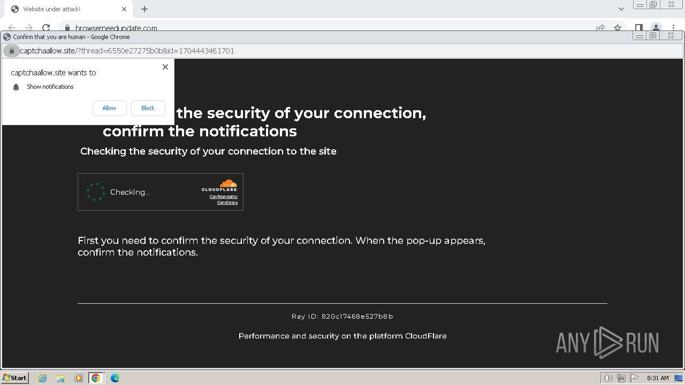Reload the background page
Image resolution: width=685 pixels, height=385 pixels.
[x=46, y=28]
